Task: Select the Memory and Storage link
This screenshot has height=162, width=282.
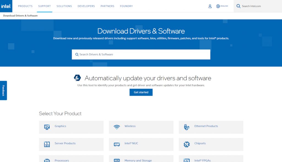Action: point(138,160)
